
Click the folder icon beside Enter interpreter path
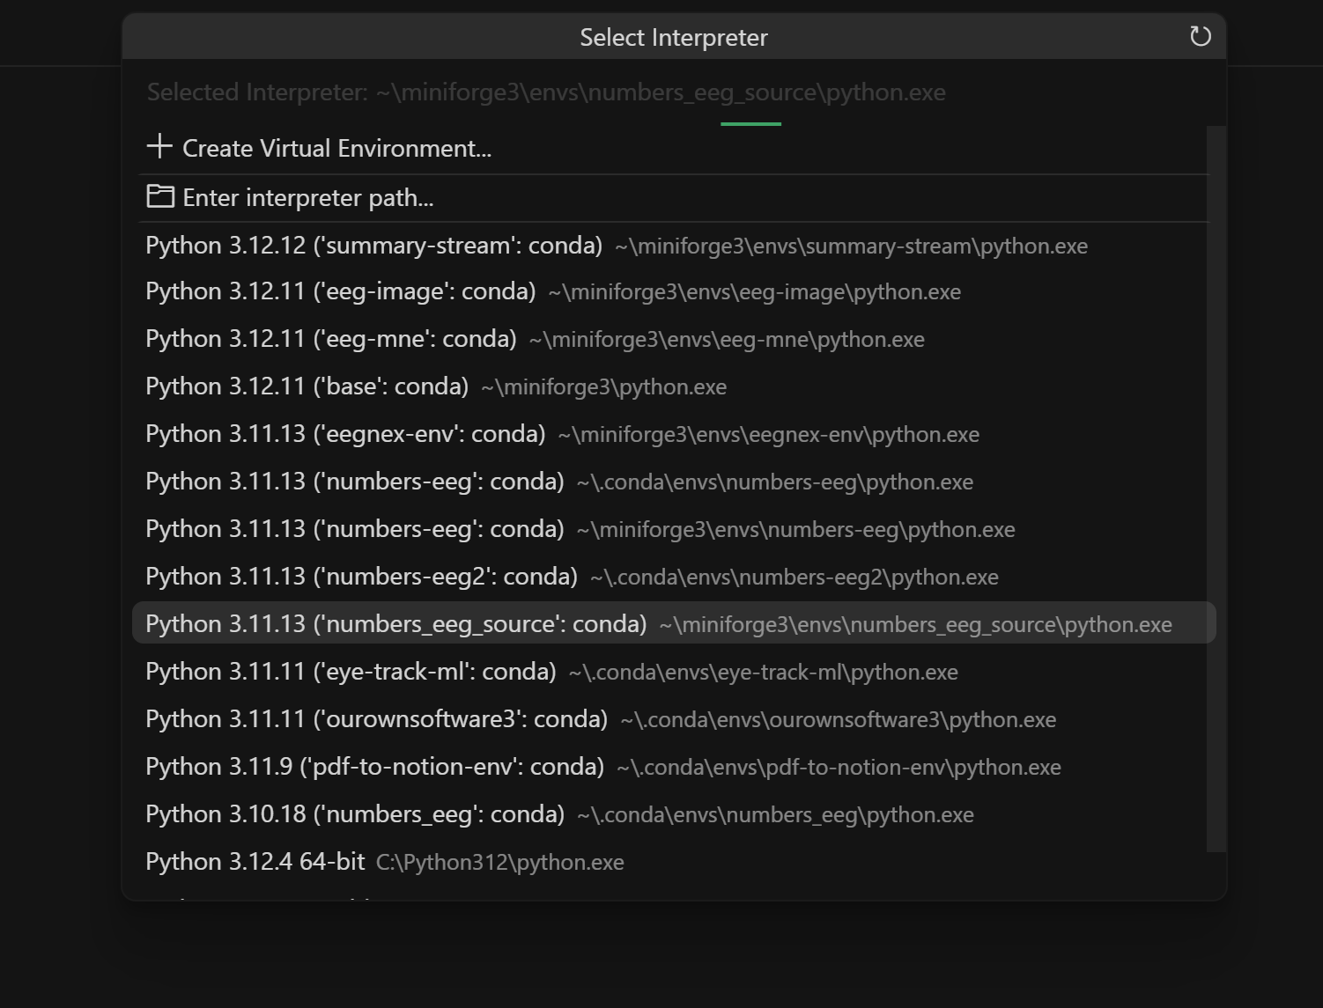[x=160, y=196]
